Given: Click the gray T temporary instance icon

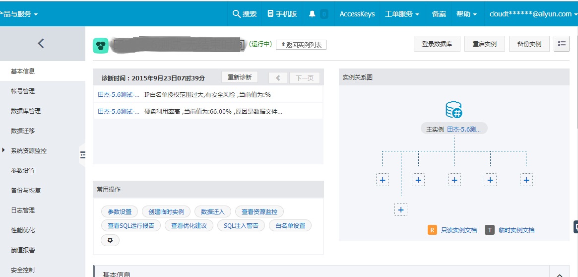Looking at the screenshot, I should click(x=490, y=230).
